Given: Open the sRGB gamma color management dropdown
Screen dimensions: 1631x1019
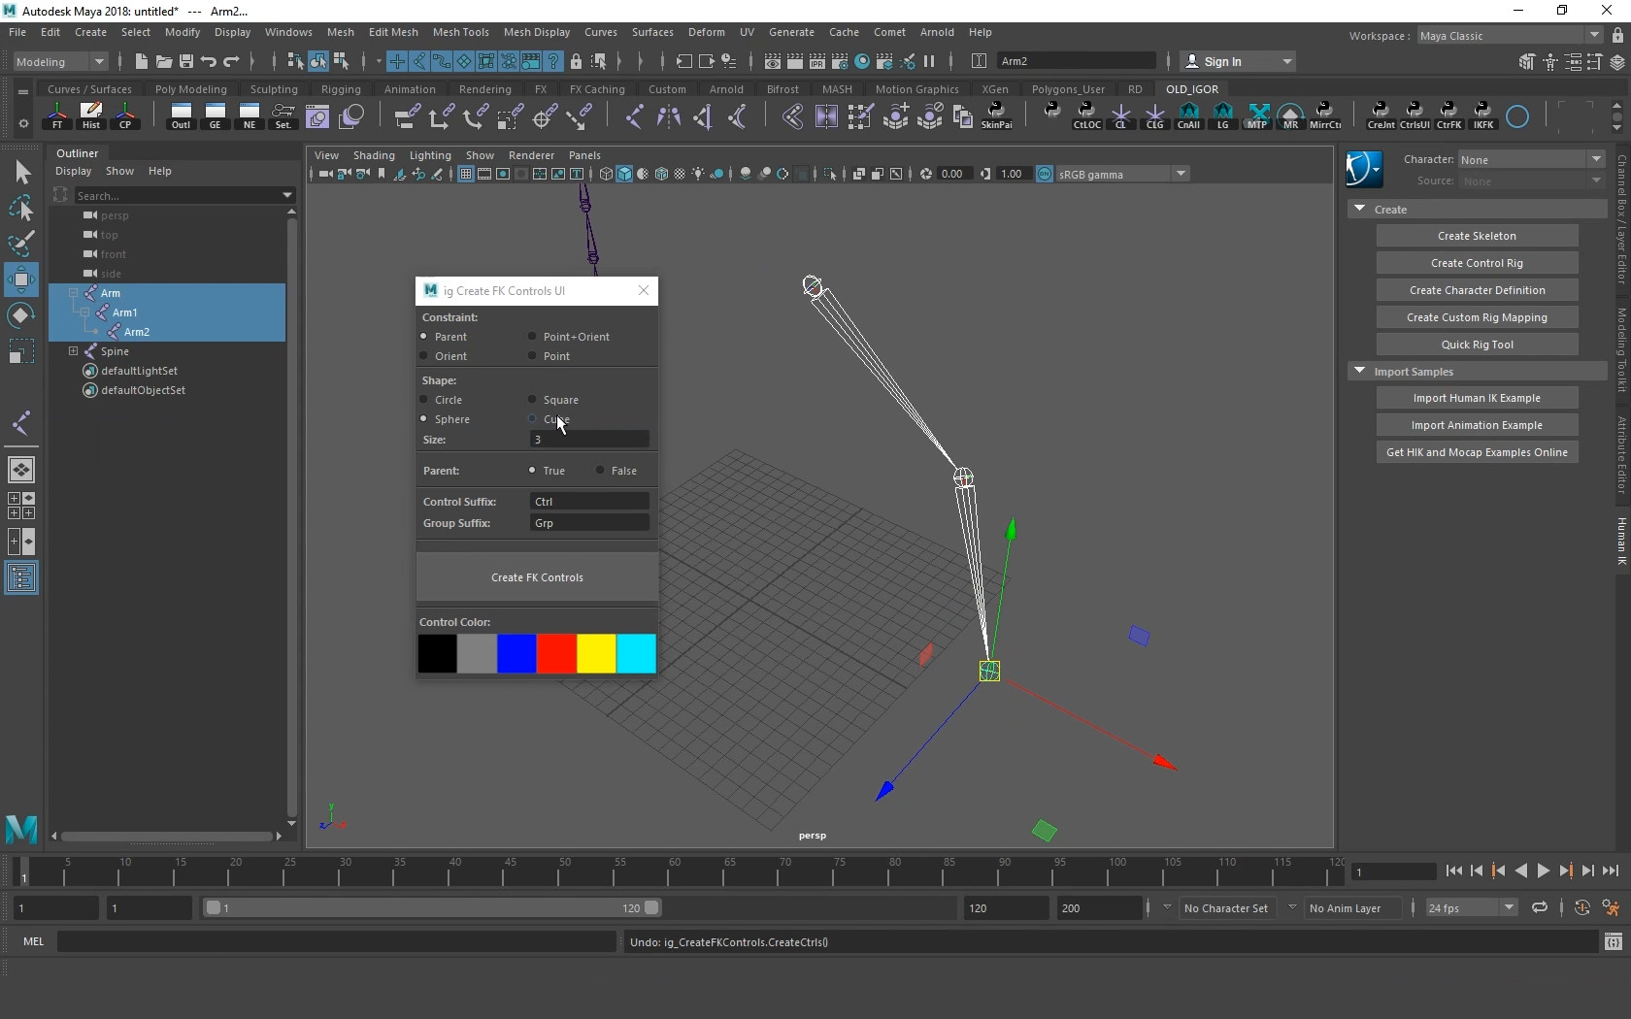Looking at the screenshot, I should pyautogui.click(x=1181, y=174).
